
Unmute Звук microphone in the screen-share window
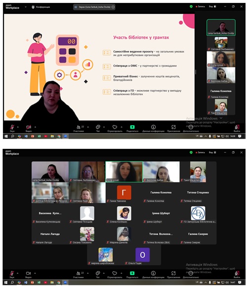click(x=12, y=127)
